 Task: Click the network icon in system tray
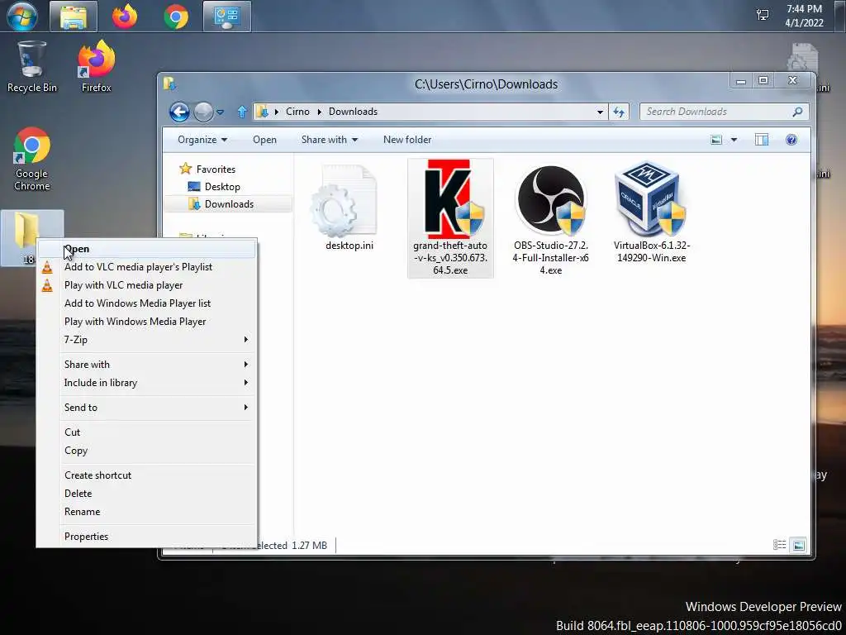point(763,15)
